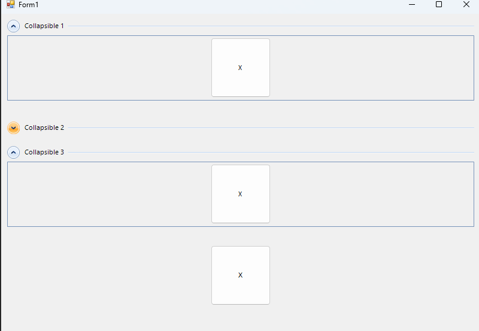Collapse the Collapsible 1 section chevron
This screenshot has height=331, width=479.
pyautogui.click(x=13, y=26)
